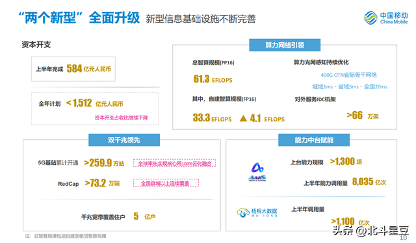Image resolution: width=416 pixels, height=243 pixels.
Task: Click the 梧桐大数据 Wutong logo
Action: pyautogui.click(x=257, y=212)
